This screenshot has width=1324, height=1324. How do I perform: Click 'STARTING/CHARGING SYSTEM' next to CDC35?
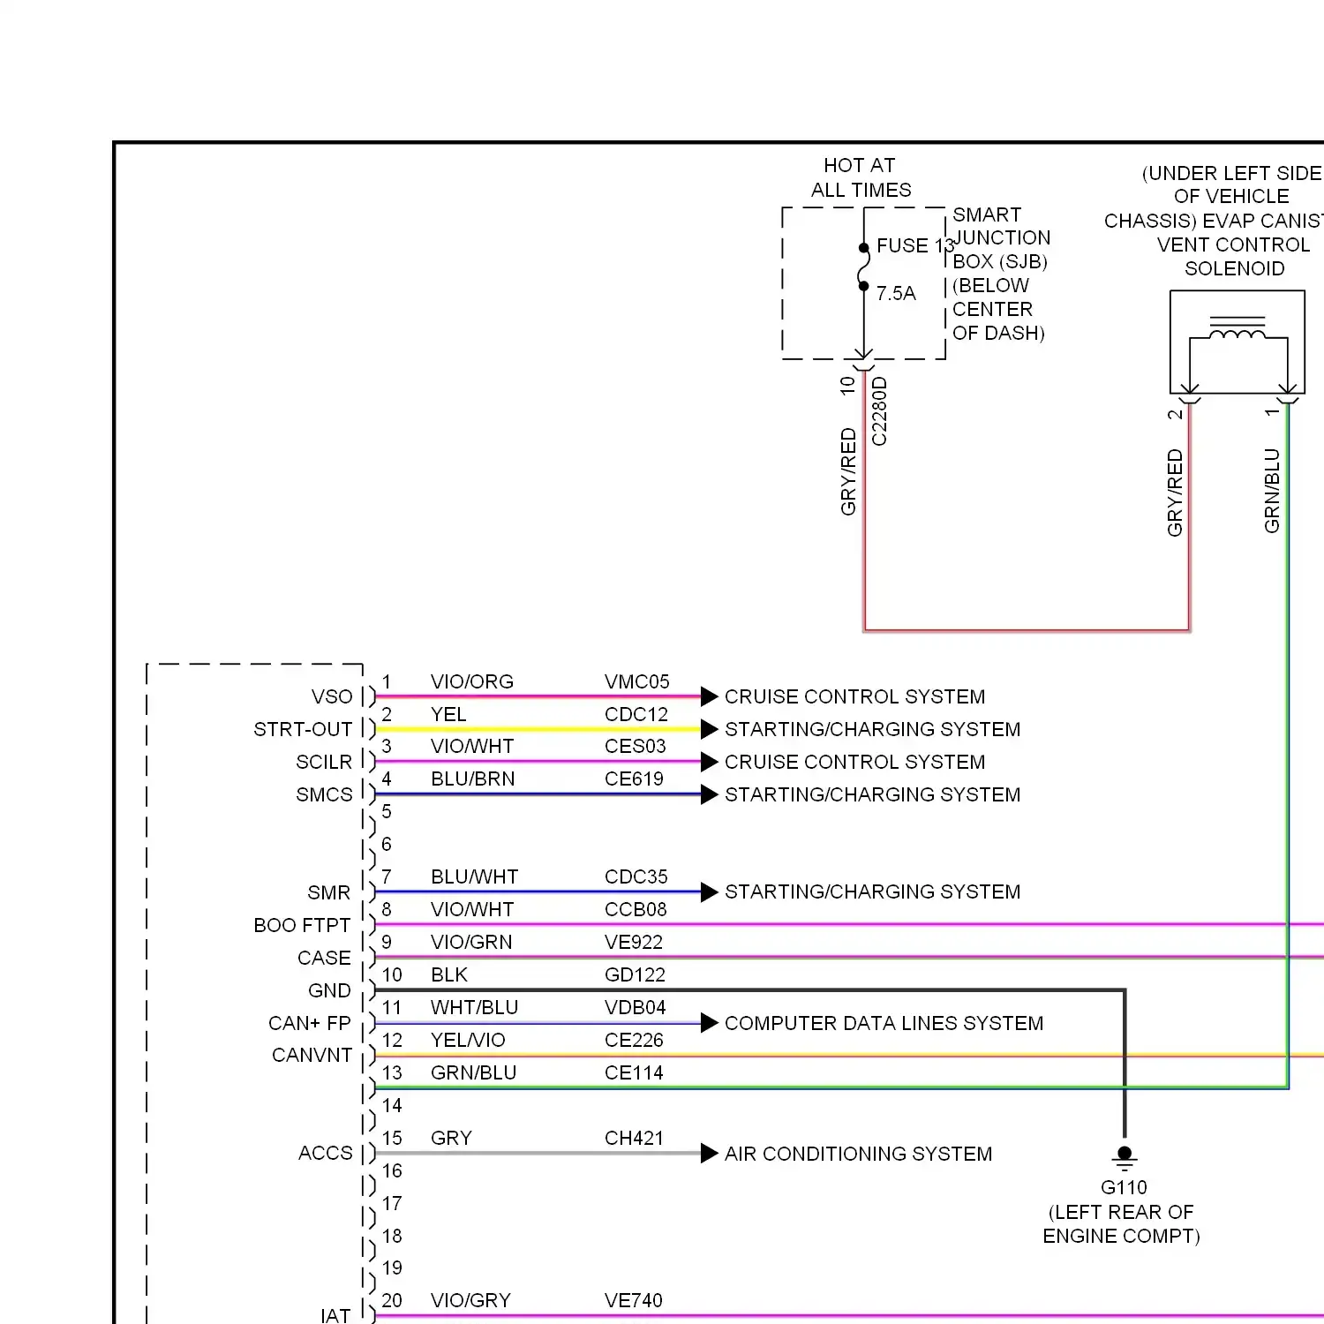872,891
